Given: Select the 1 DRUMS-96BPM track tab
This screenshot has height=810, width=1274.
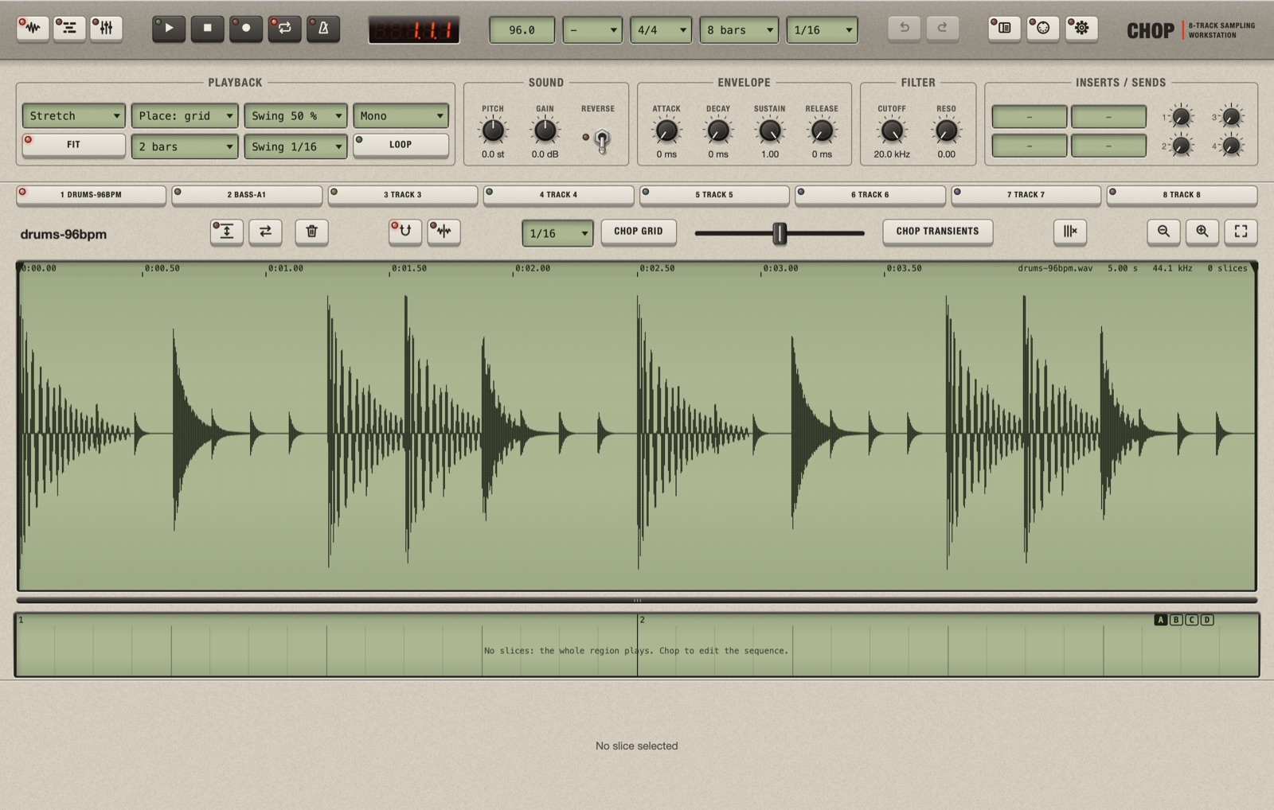Looking at the screenshot, I should (x=91, y=194).
